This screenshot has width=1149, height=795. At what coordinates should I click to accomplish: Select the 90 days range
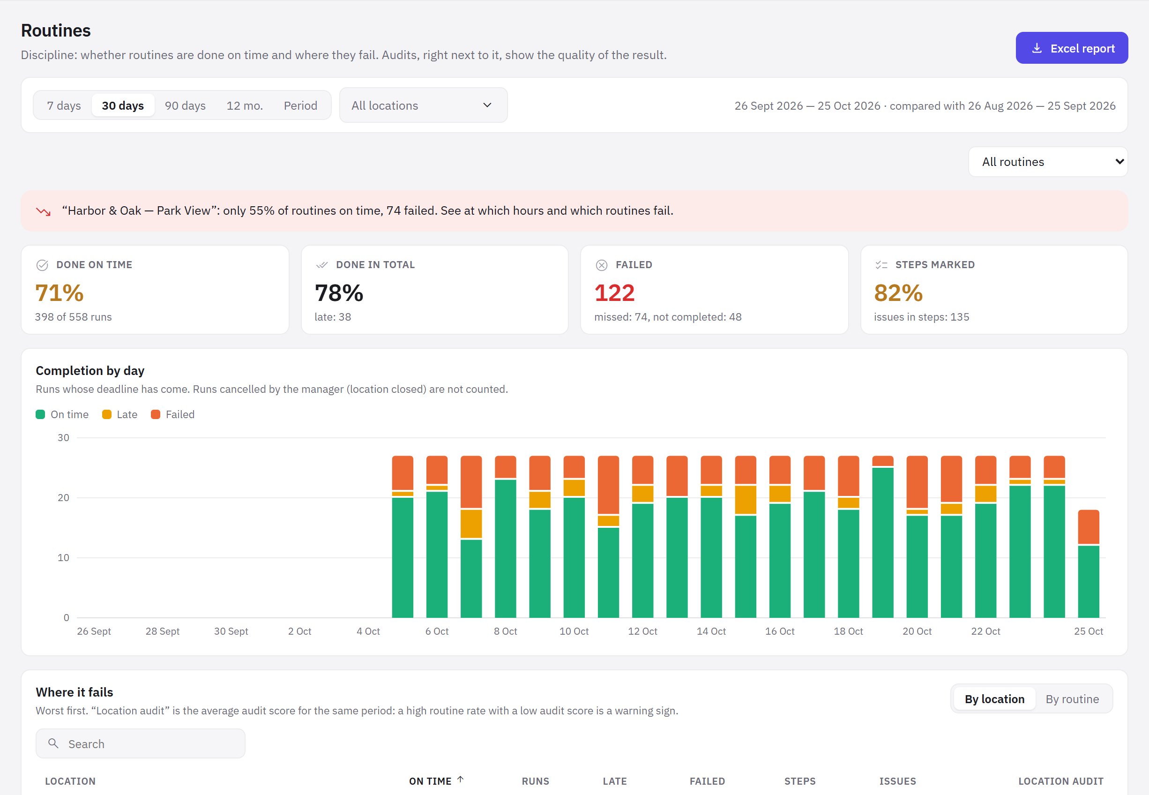[185, 105]
